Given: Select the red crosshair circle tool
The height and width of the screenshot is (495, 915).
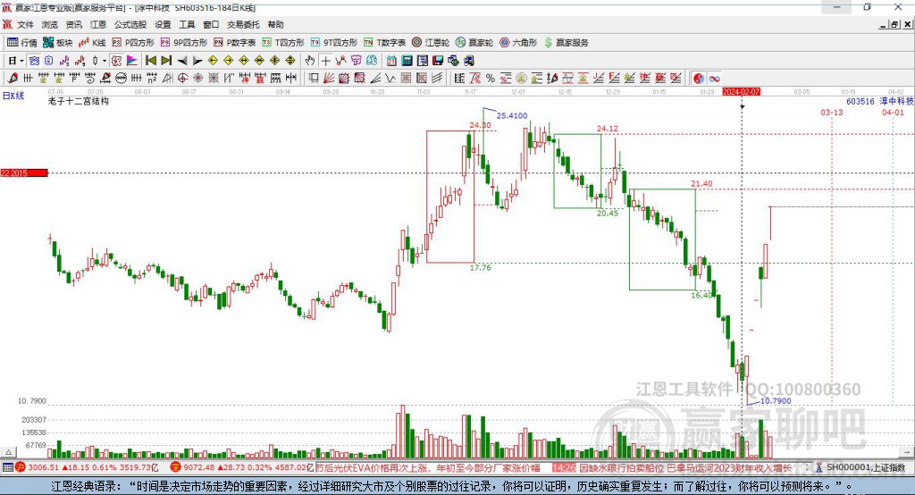Looking at the screenshot, I should click(x=182, y=79).
